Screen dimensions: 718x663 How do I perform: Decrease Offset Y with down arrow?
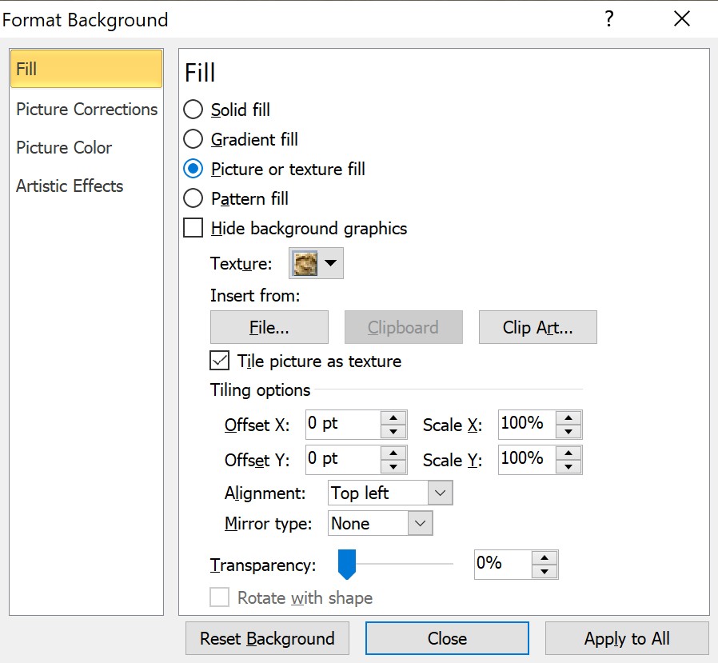point(393,467)
